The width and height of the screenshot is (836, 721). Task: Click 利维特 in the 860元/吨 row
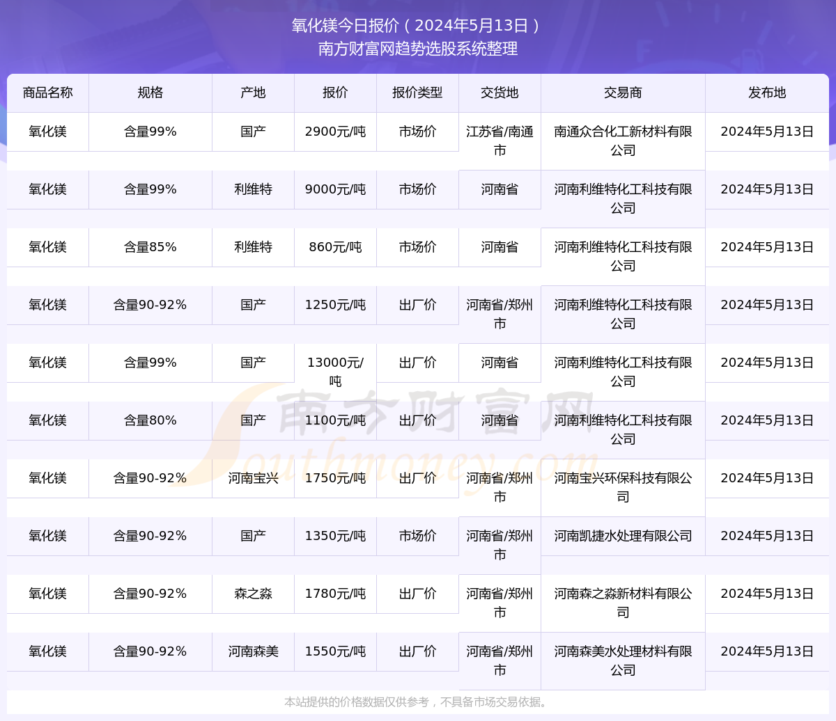(x=253, y=247)
